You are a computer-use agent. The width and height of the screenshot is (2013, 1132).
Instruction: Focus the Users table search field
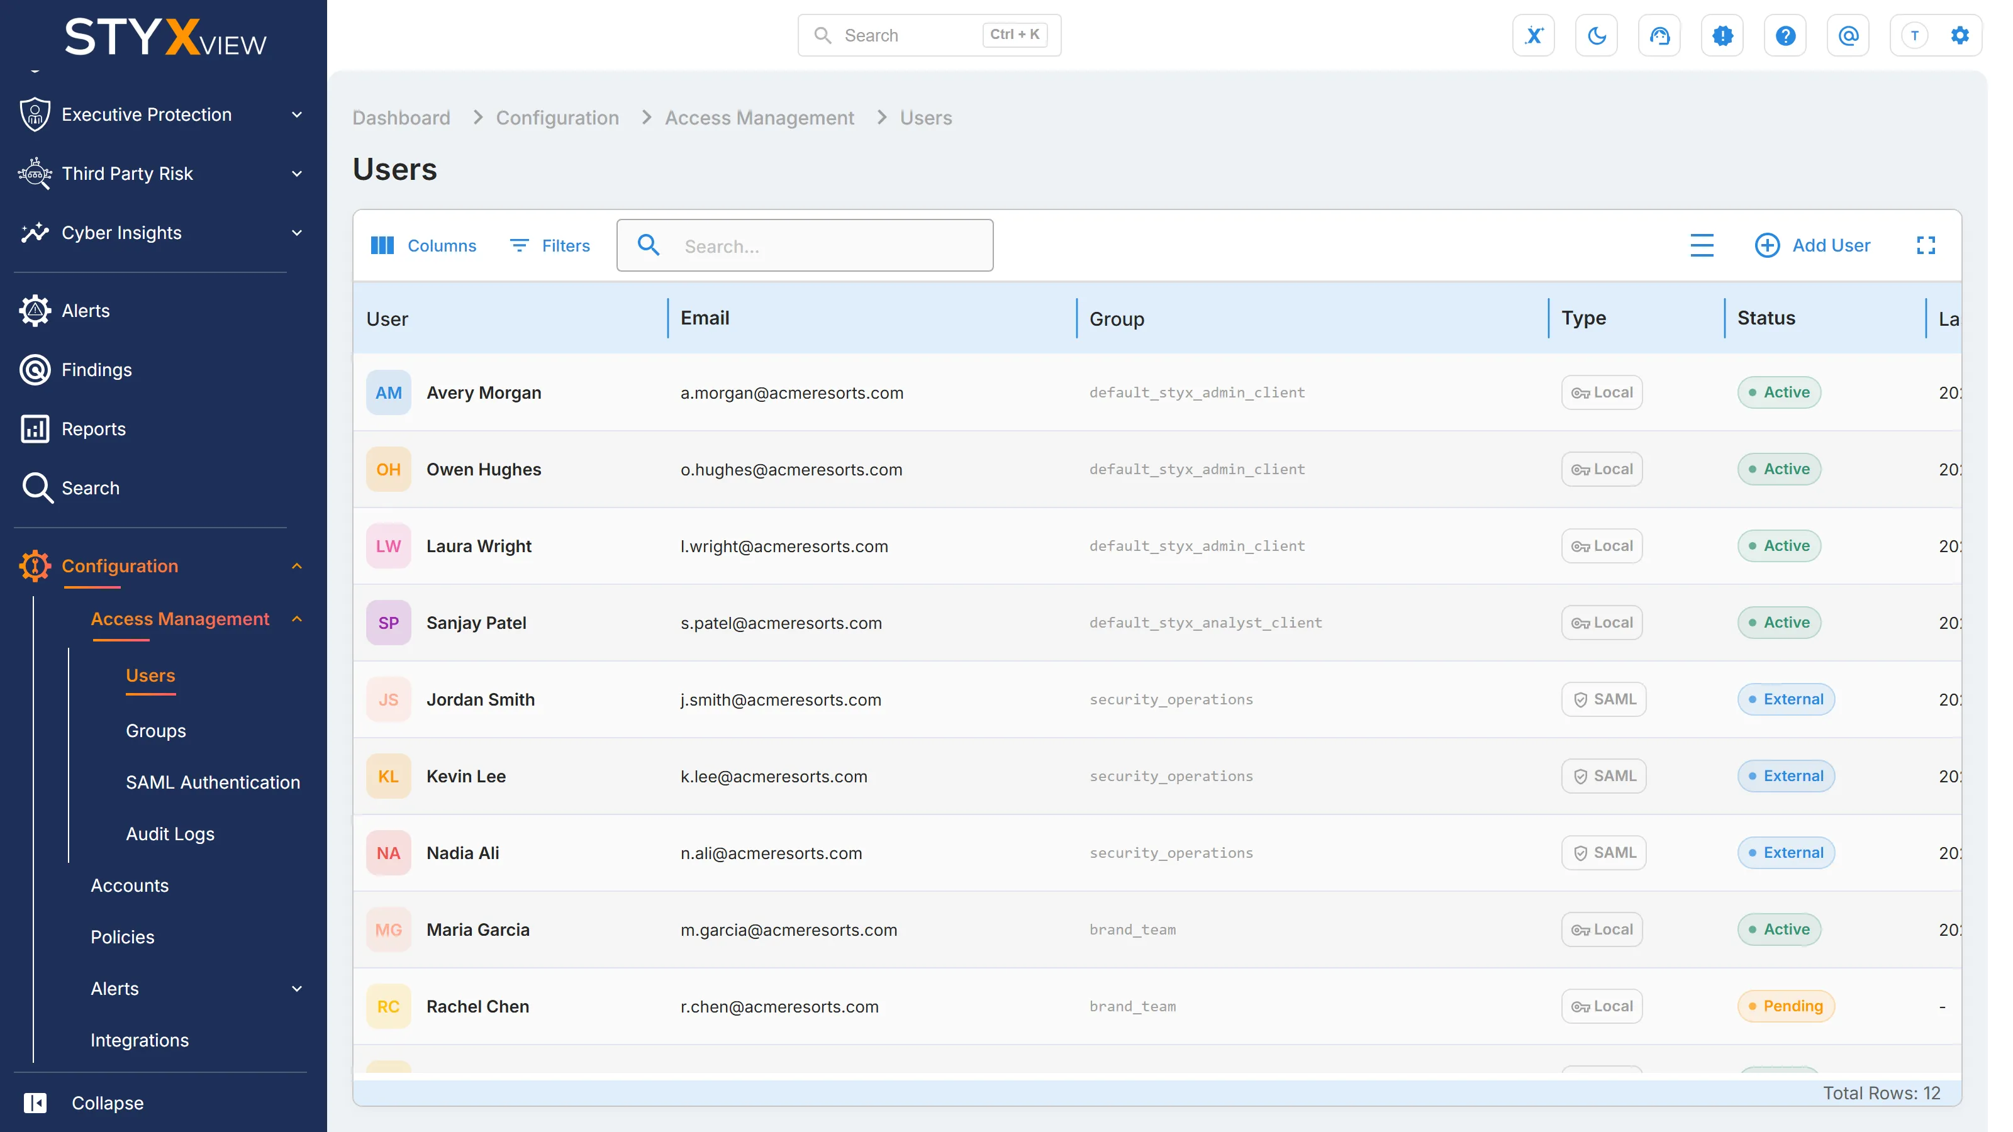805,245
